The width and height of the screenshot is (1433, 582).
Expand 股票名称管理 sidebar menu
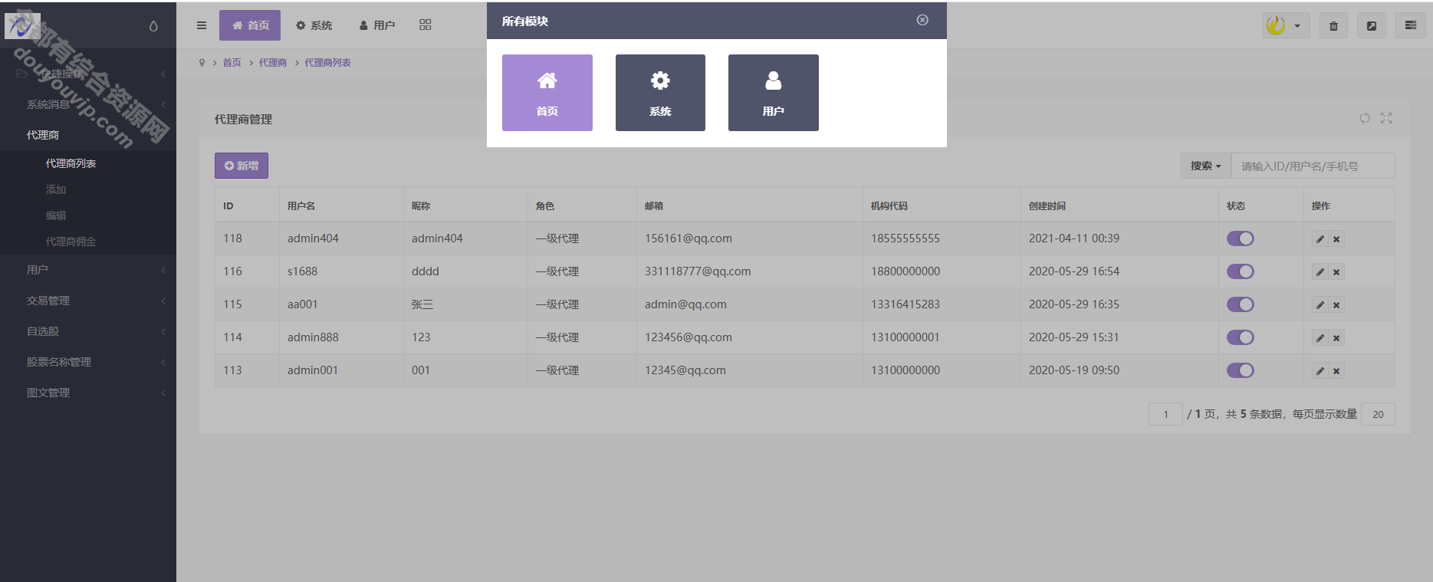click(x=88, y=362)
